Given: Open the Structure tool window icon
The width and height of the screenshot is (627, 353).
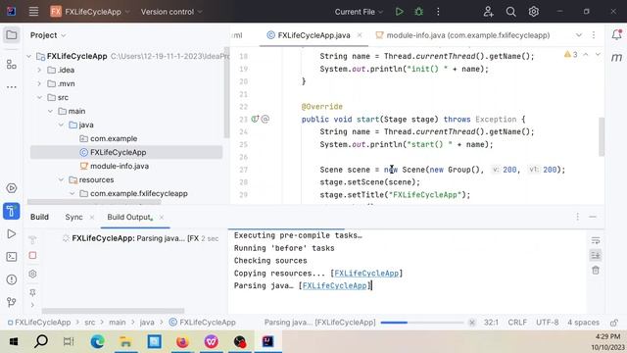Looking at the screenshot, I should 12,64.
